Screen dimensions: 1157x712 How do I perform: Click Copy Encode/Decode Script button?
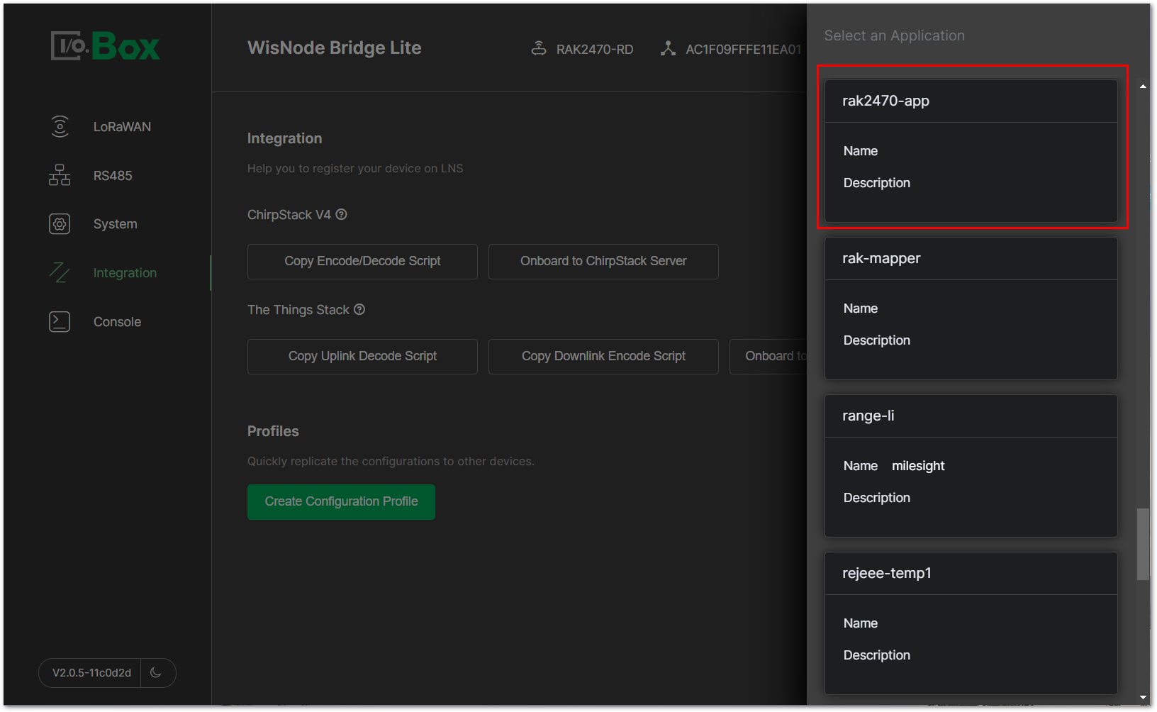(362, 261)
